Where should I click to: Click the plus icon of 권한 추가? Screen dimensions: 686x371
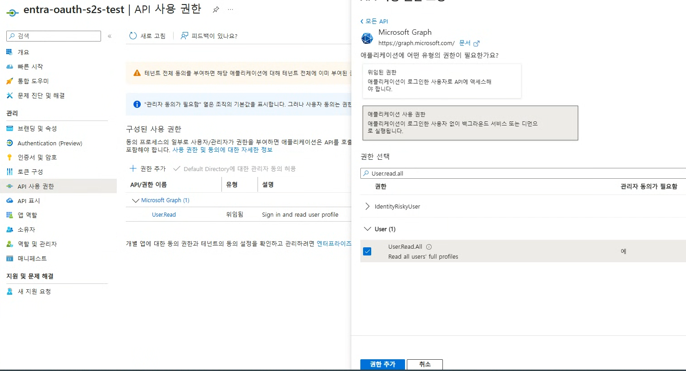(133, 168)
